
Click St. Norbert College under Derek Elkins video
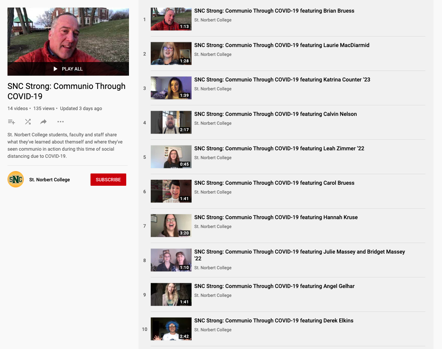tap(213, 330)
